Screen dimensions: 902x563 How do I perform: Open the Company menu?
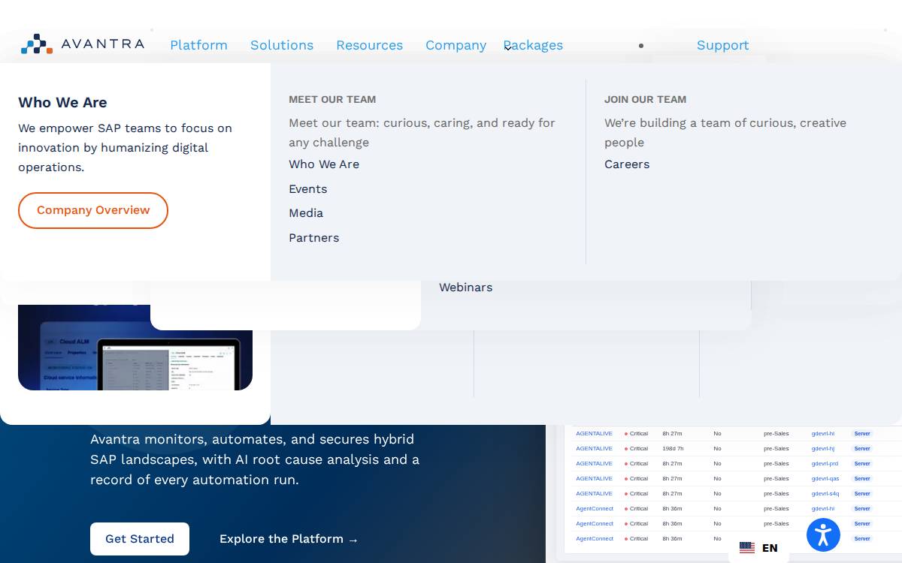456,45
